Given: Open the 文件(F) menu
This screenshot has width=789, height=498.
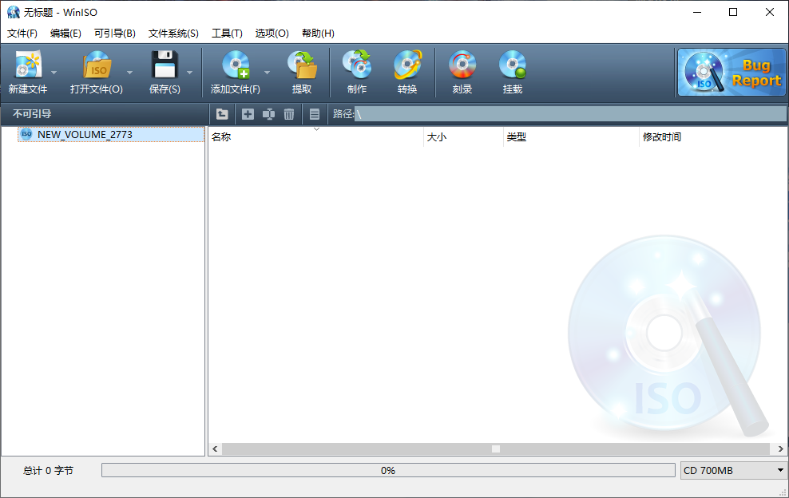Looking at the screenshot, I should coord(22,34).
